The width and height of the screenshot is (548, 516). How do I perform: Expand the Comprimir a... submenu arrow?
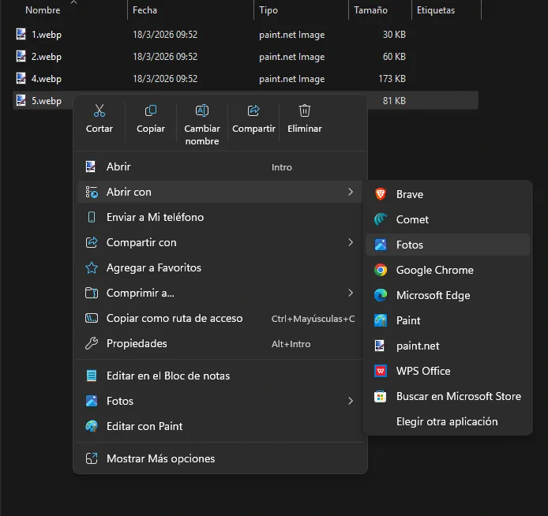351,293
